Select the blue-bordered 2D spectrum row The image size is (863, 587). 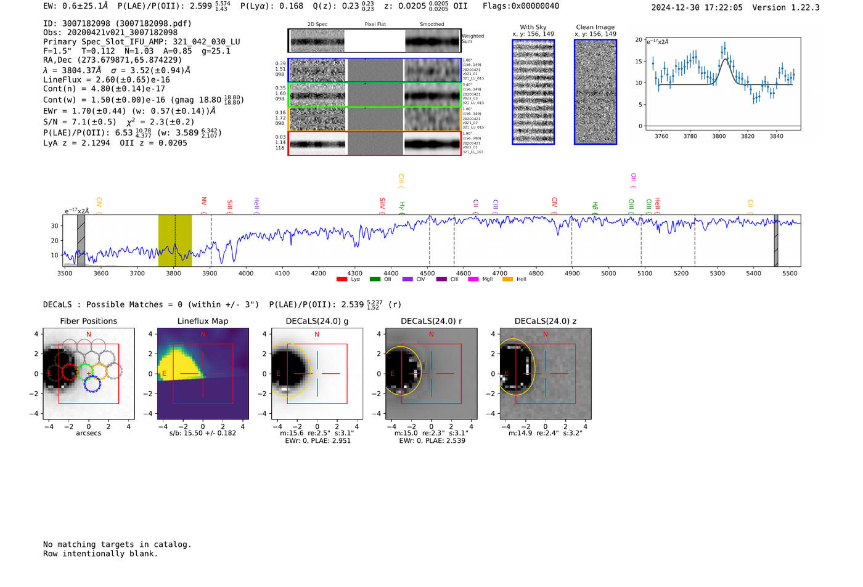click(x=375, y=70)
